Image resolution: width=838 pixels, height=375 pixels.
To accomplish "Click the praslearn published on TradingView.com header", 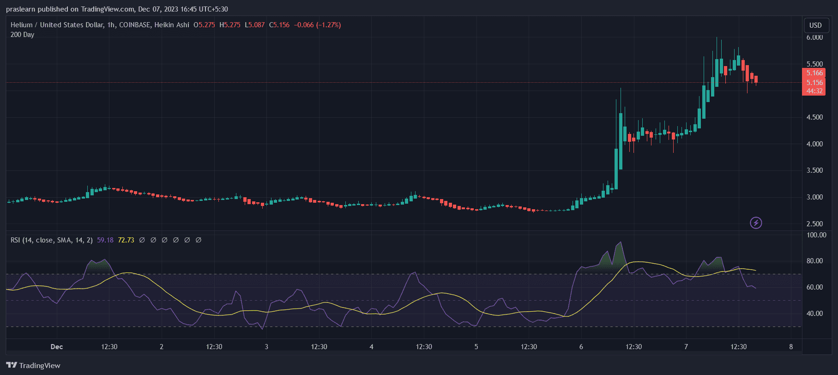I will click(x=117, y=9).
